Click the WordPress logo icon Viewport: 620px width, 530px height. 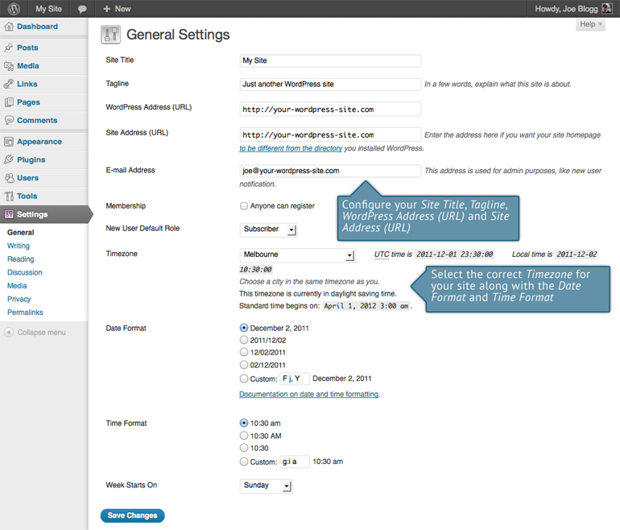click(14, 9)
